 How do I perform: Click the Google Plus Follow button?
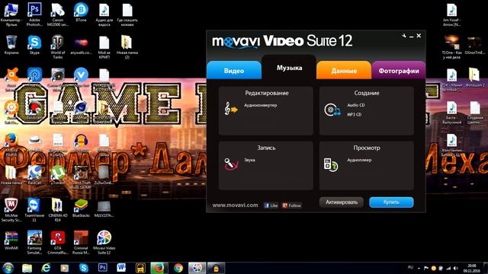coord(291,205)
